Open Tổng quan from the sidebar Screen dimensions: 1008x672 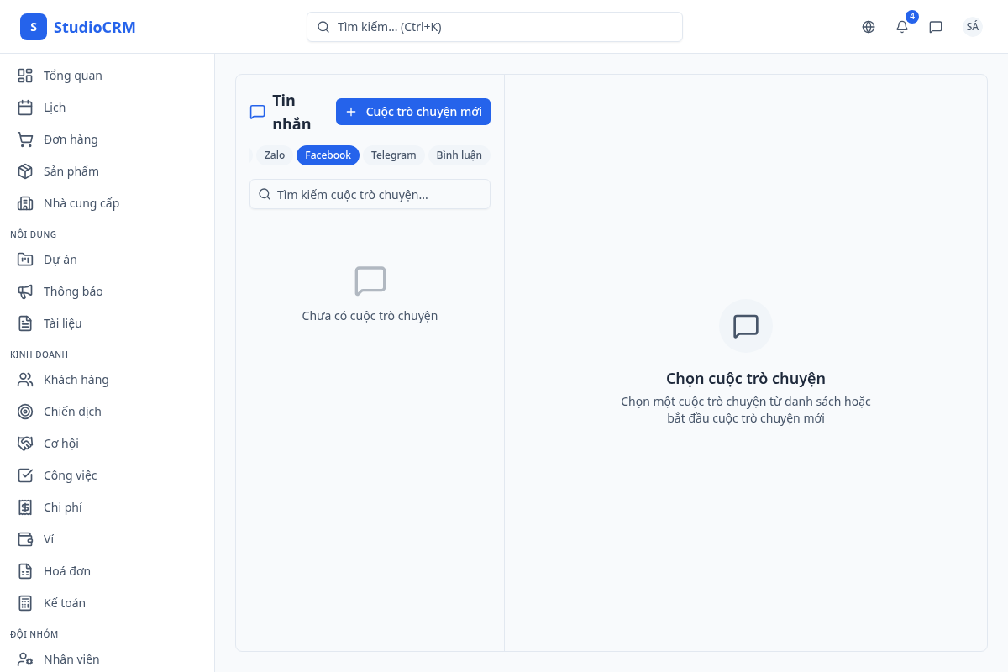tap(72, 76)
